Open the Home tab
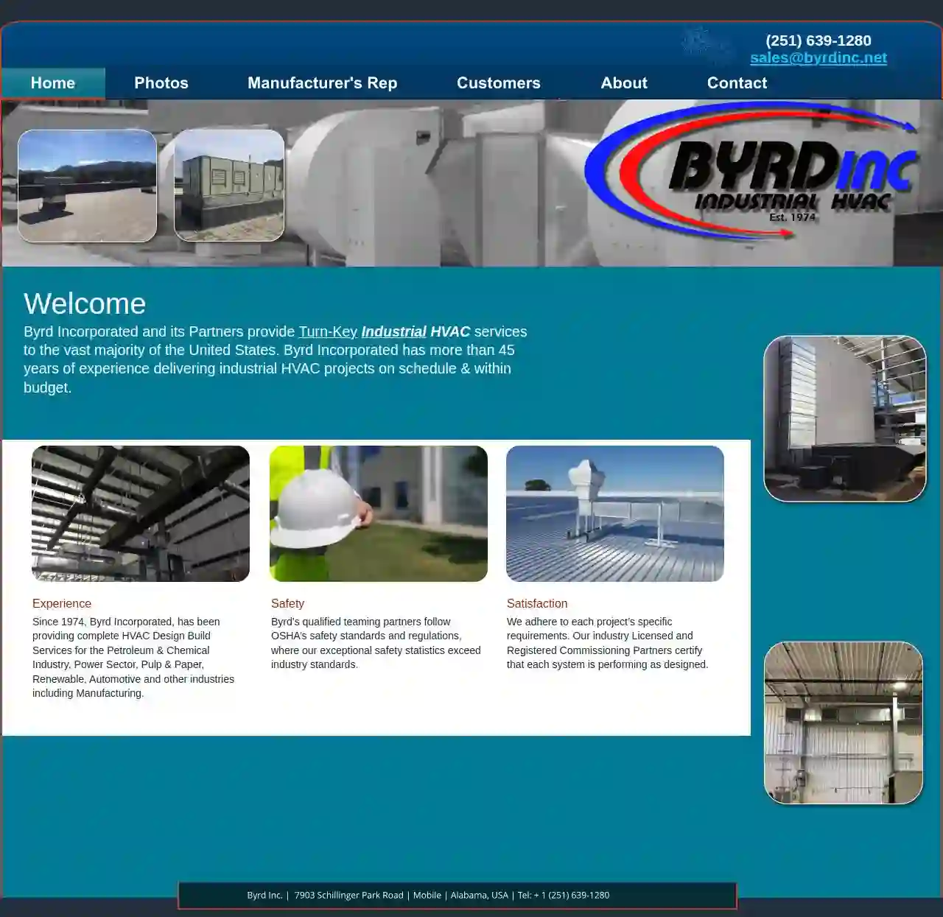Viewport: 943px width, 917px height. pyautogui.click(x=53, y=83)
